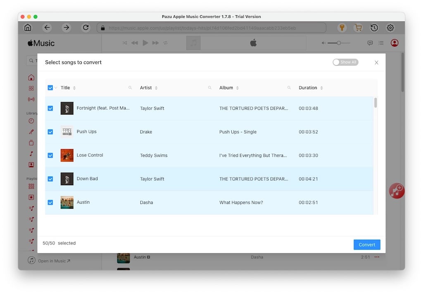The height and width of the screenshot is (294, 423).
Task: Click the account profile icon
Action: 394,43
